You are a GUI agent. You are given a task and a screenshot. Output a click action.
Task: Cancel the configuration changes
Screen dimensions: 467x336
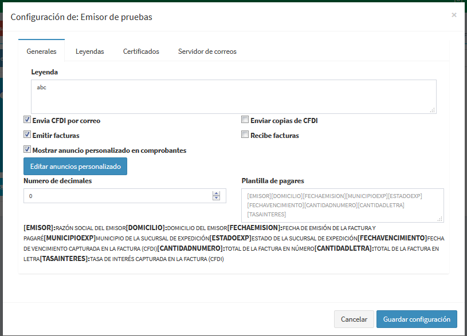click(x=354, y=319)
